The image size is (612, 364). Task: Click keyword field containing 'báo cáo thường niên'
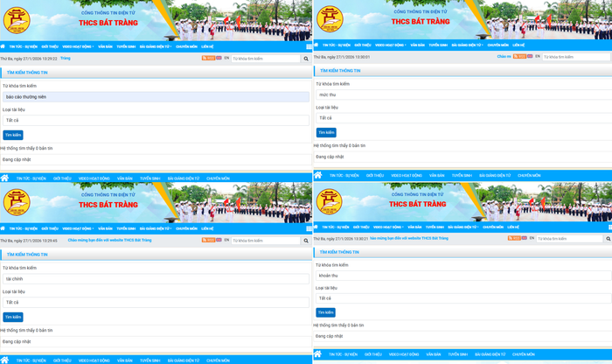tap(156, 97)
